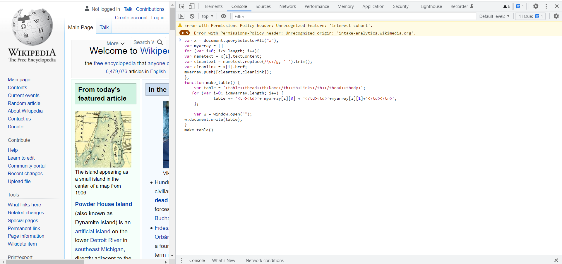Clear the console with the ban icon
562x264 pixels.
192,16
